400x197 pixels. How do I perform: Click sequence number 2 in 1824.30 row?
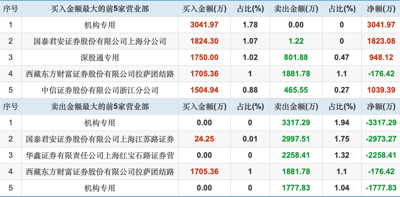(10, 41)
